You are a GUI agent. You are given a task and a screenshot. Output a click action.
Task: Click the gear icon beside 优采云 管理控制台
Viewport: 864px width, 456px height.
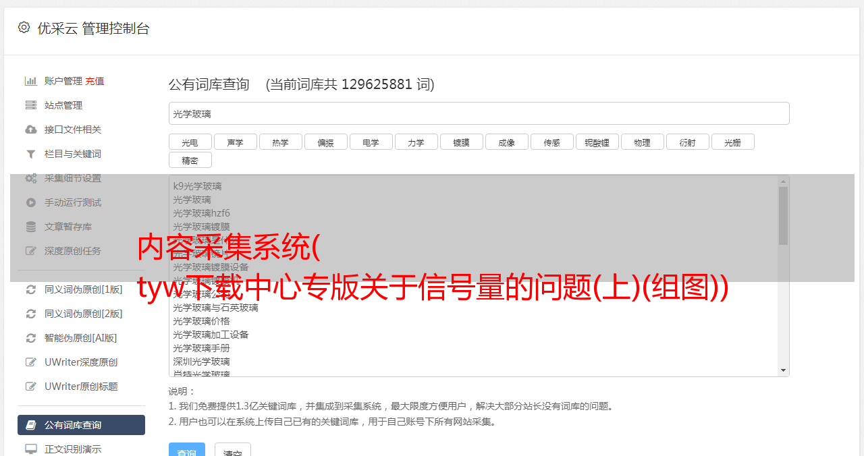click(24, 28)
